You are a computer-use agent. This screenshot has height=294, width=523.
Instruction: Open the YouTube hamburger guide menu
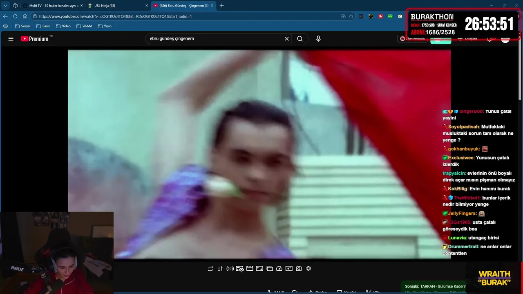pos(11,39)
